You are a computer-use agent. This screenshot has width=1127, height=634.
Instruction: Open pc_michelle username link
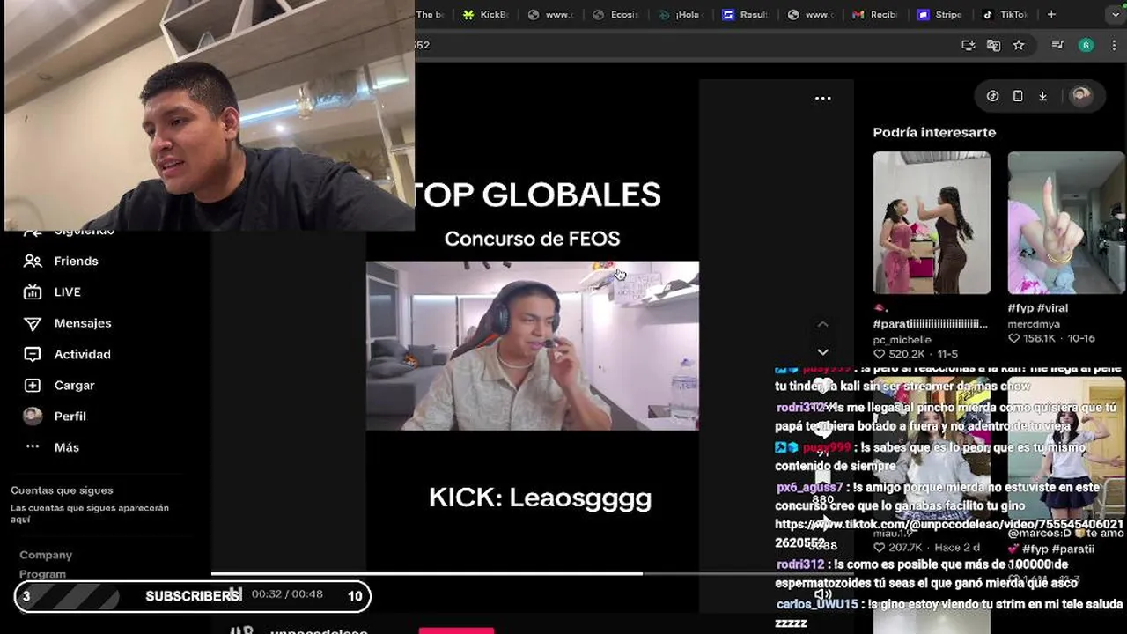[902, 340]
